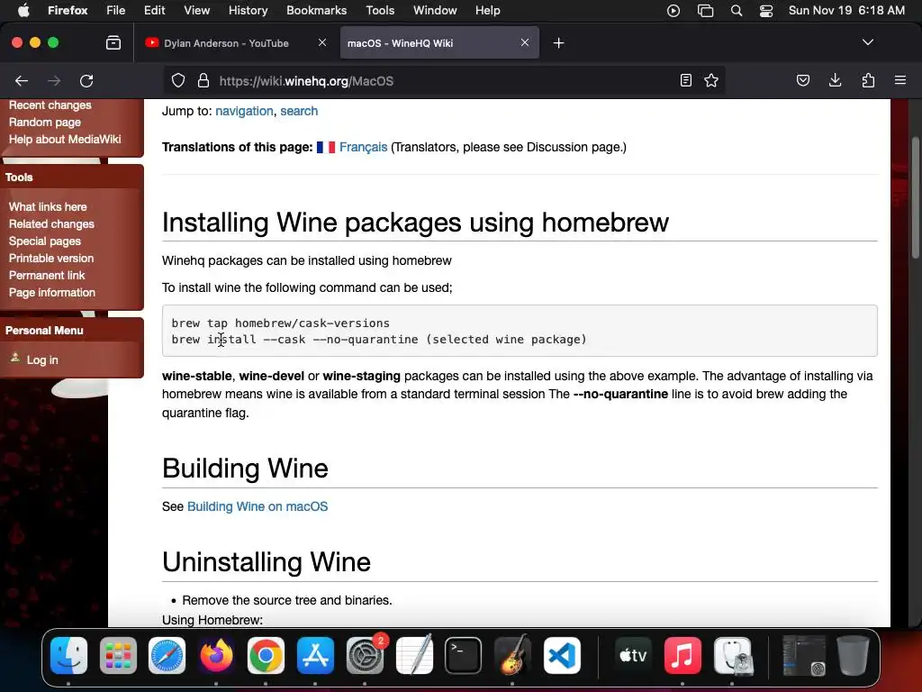Go back to the previous page

click(x=22, y=80)
